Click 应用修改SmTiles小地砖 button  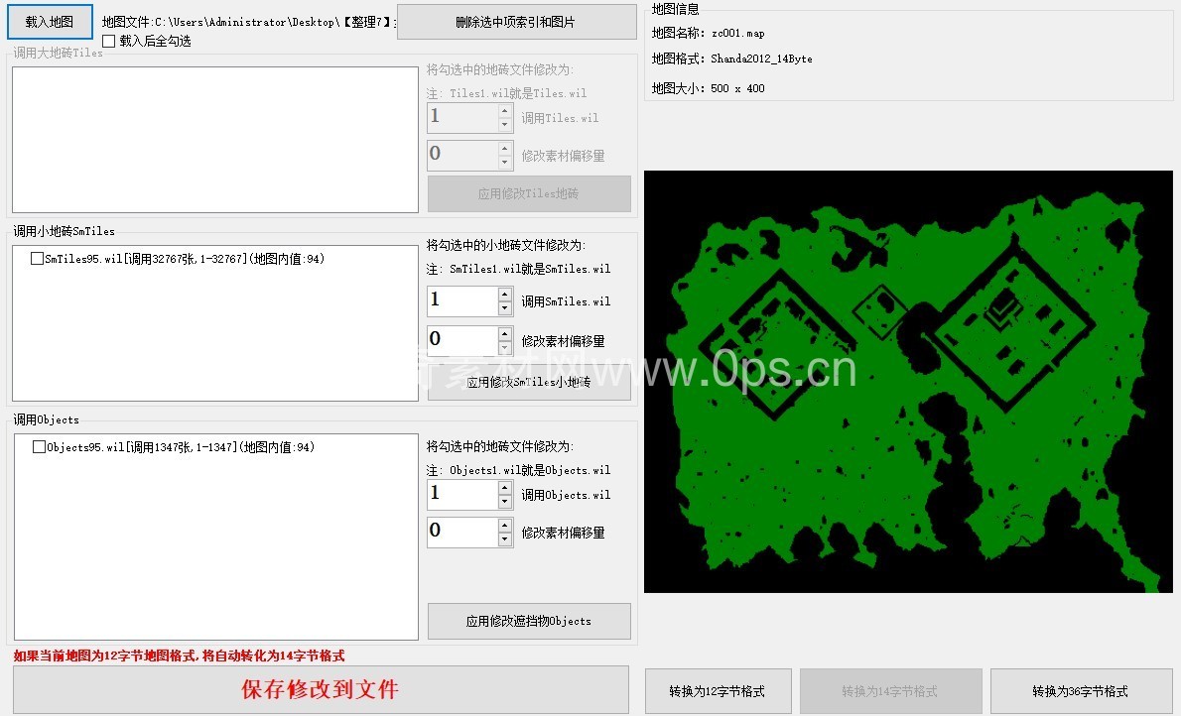coord(529,383)
